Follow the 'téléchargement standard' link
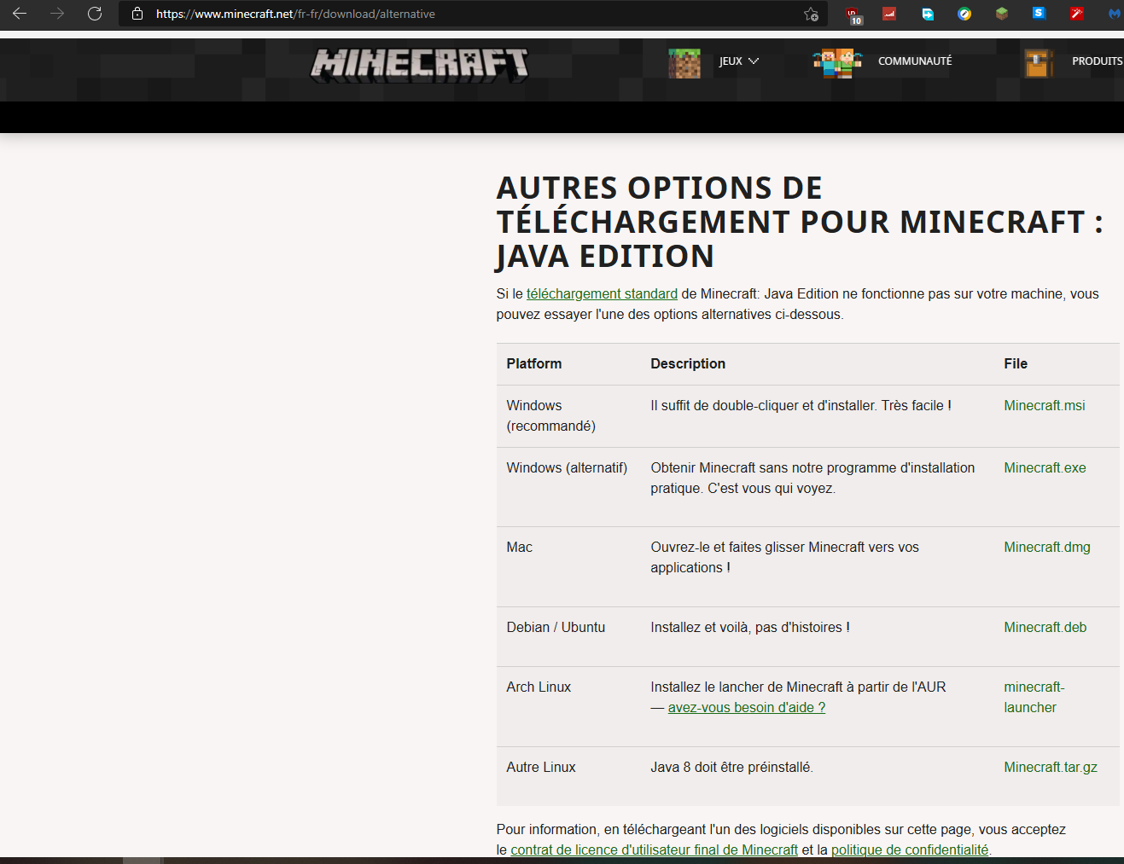Image resolution: width=1124 pixels, height=864 pixels. point(602,293)
